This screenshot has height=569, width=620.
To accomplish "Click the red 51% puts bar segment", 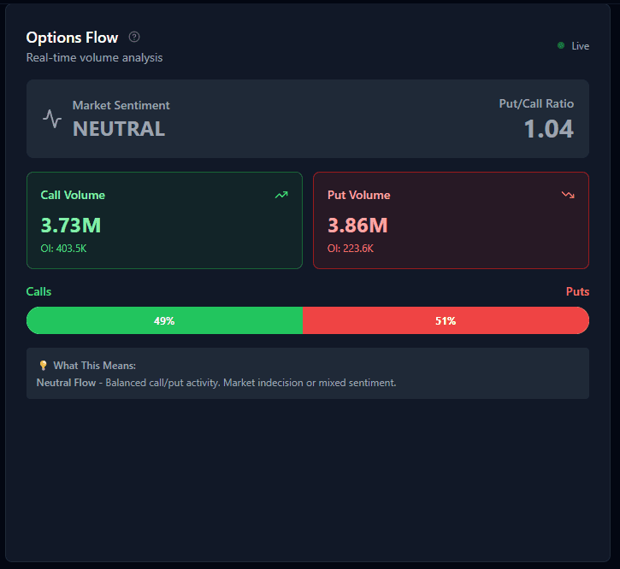I will (446, 320).
